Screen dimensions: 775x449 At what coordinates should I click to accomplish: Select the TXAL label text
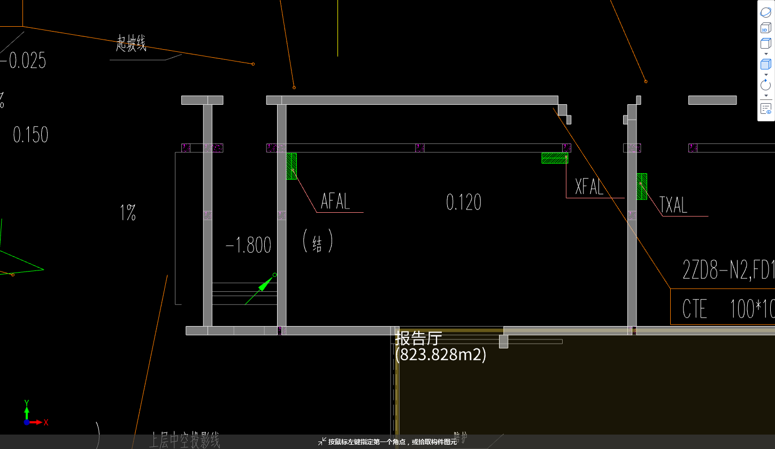673,205
